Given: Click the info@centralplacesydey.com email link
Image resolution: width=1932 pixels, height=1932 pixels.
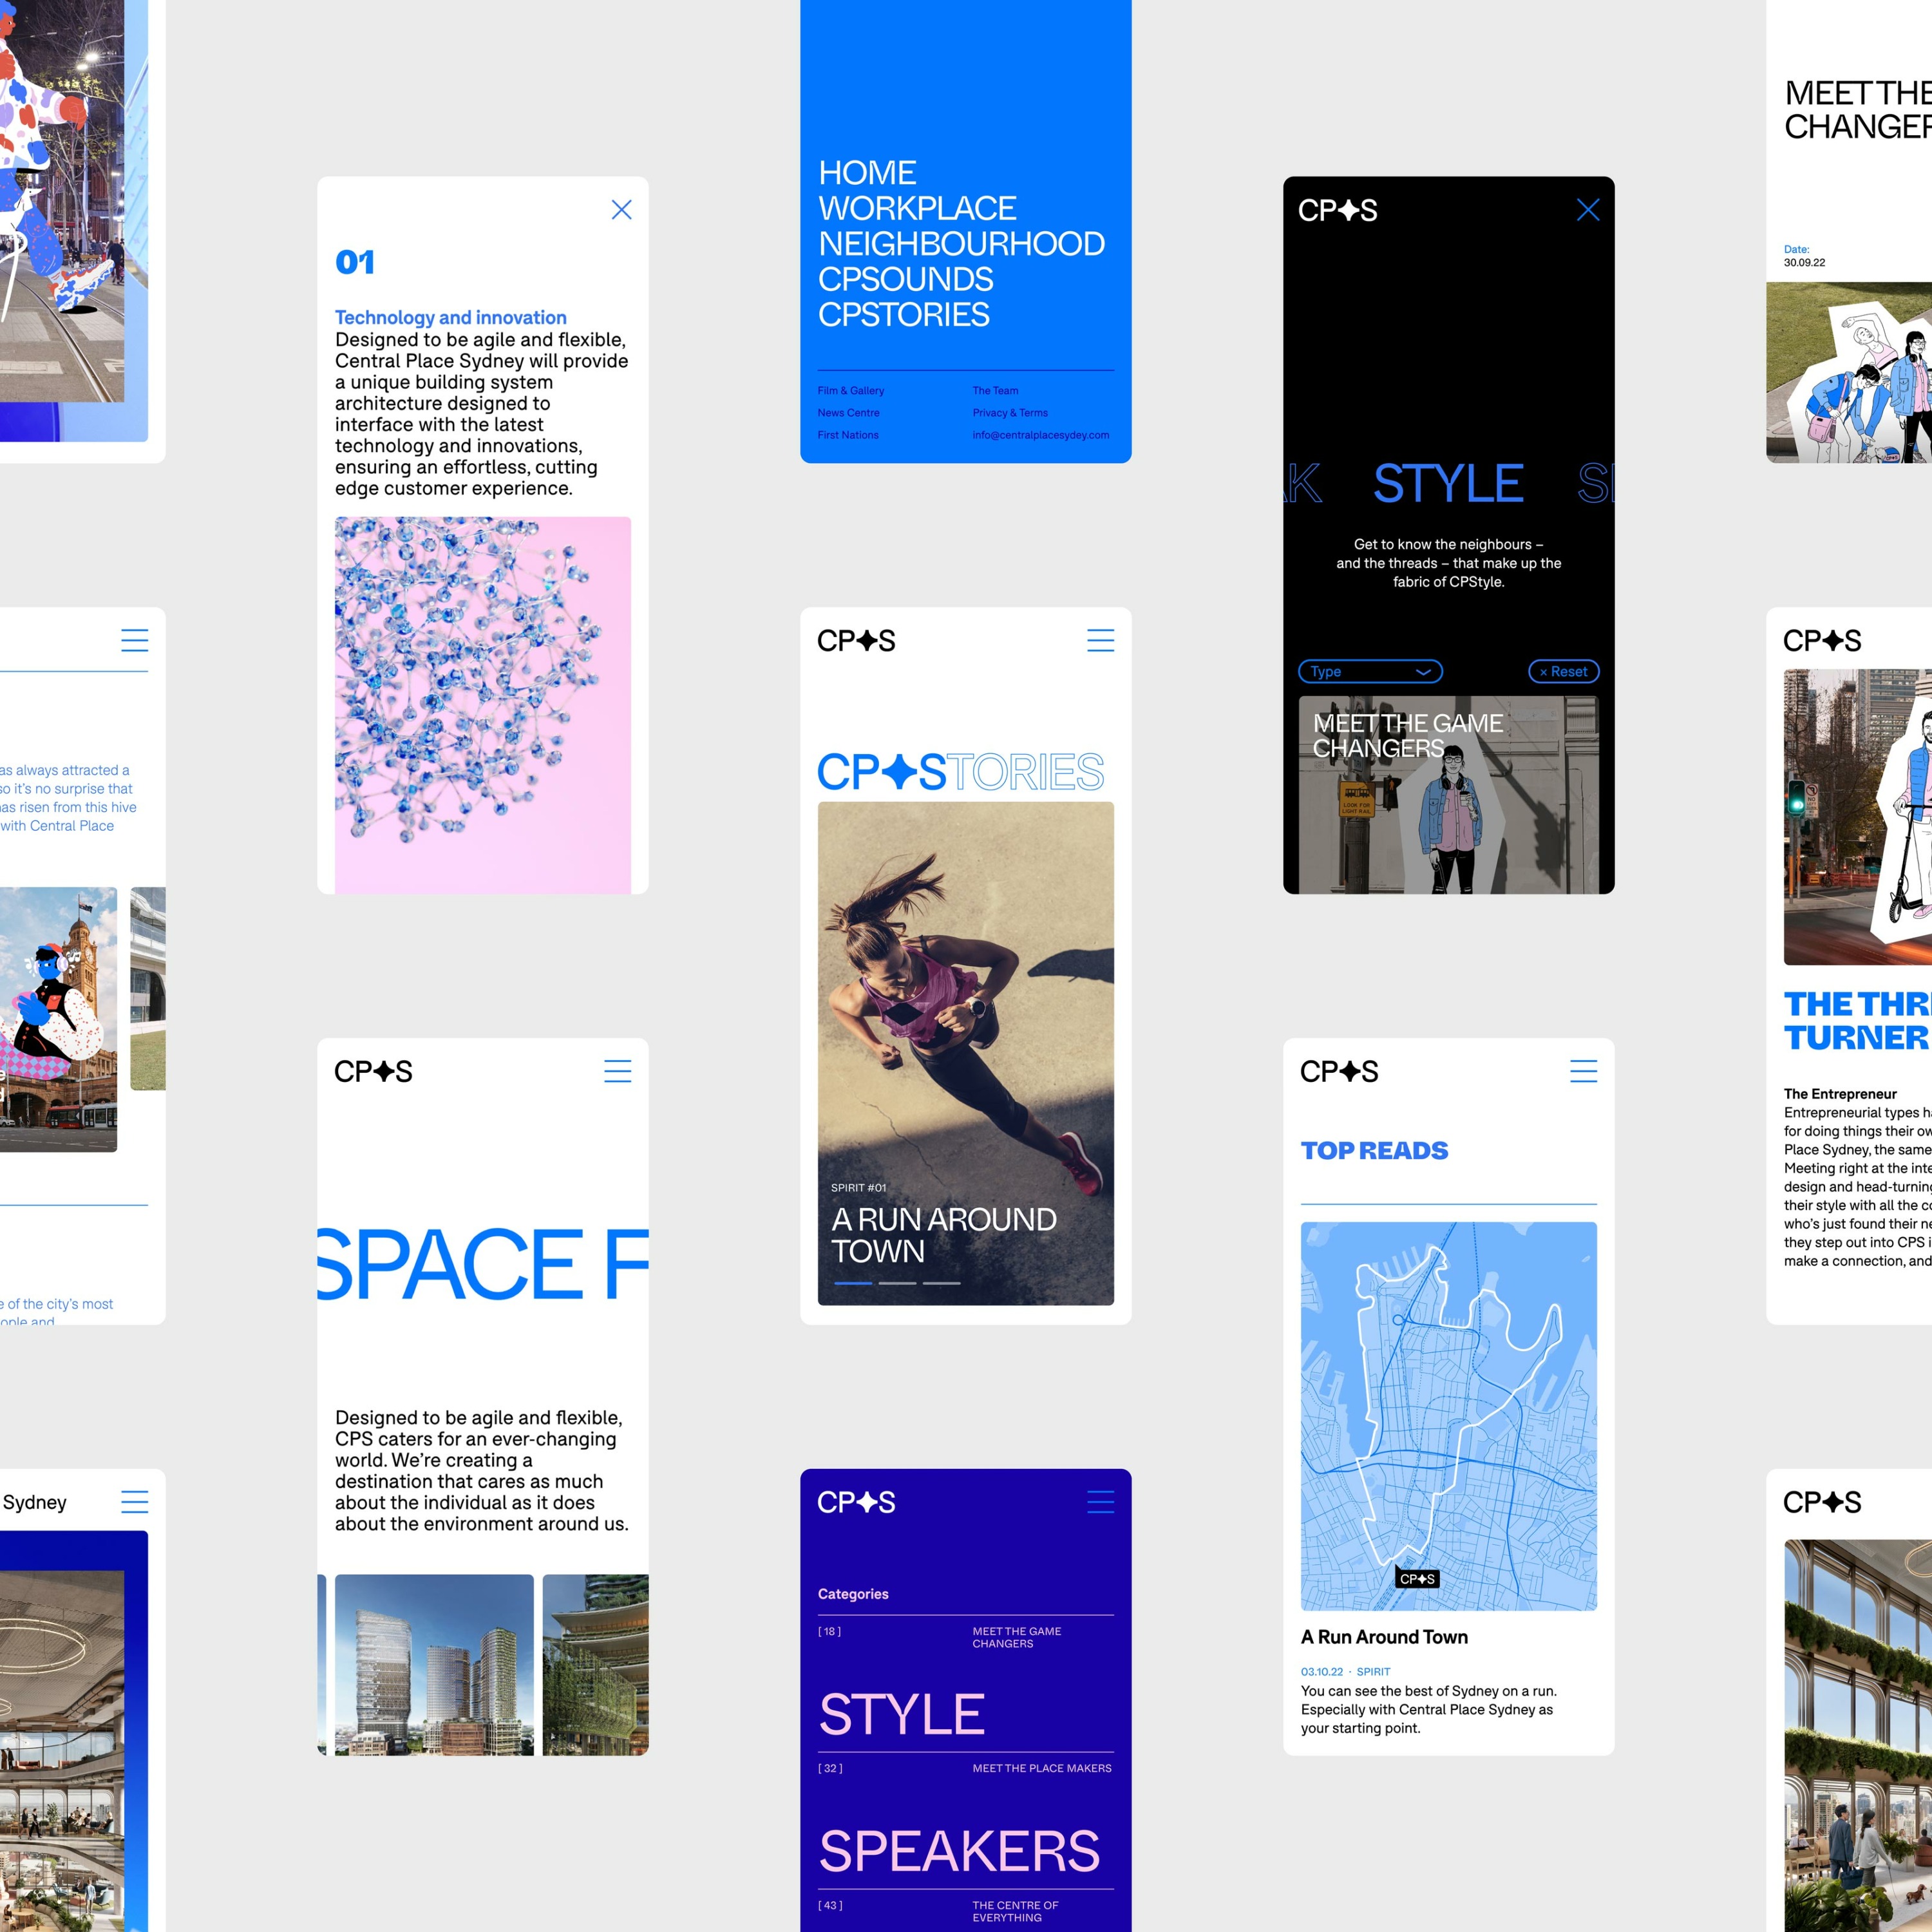Looking at the screenshot, I should point(1040,435).
